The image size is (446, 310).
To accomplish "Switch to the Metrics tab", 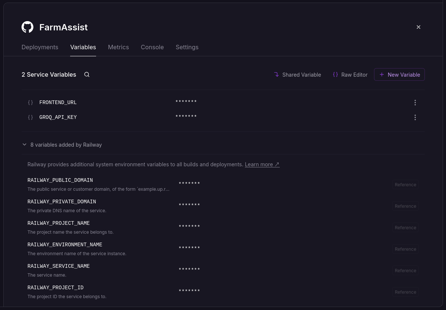I will [118, 47].
